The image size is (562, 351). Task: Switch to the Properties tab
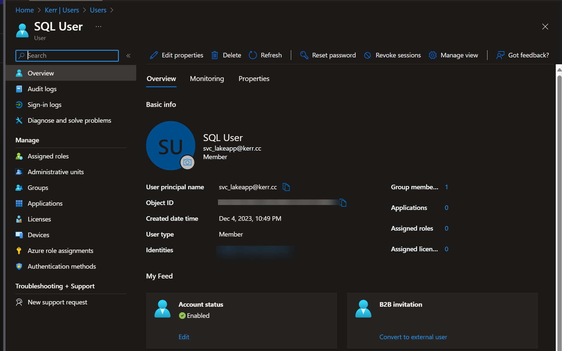coord(254,79)
